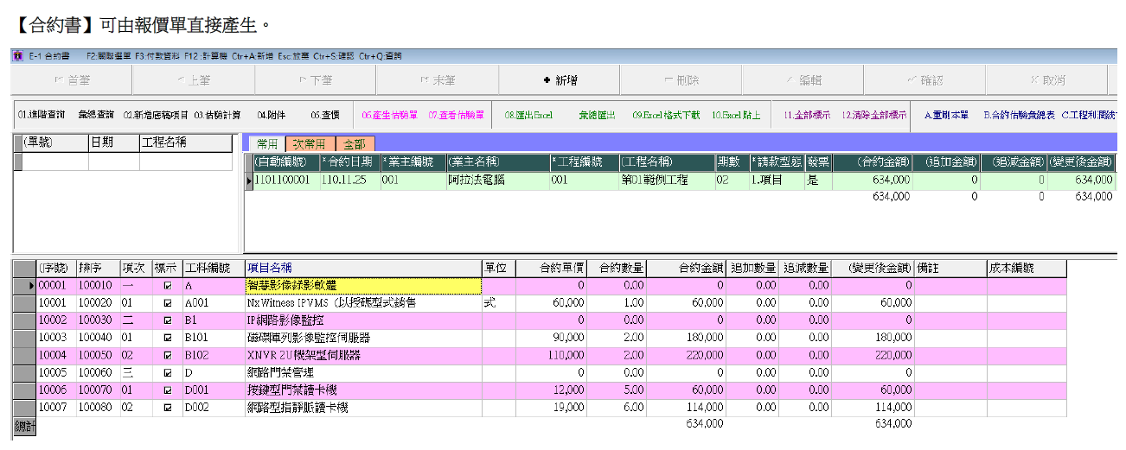Select the 網路型指靜脈讀卡機 item
This screenshot has width=1126, height=450.
pyautogui.click(x=363, y=408)
